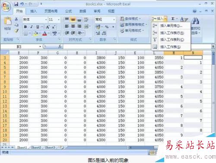Apply cell borders with the border icon
The image size is (216, 163).
(x=26, y=34)
